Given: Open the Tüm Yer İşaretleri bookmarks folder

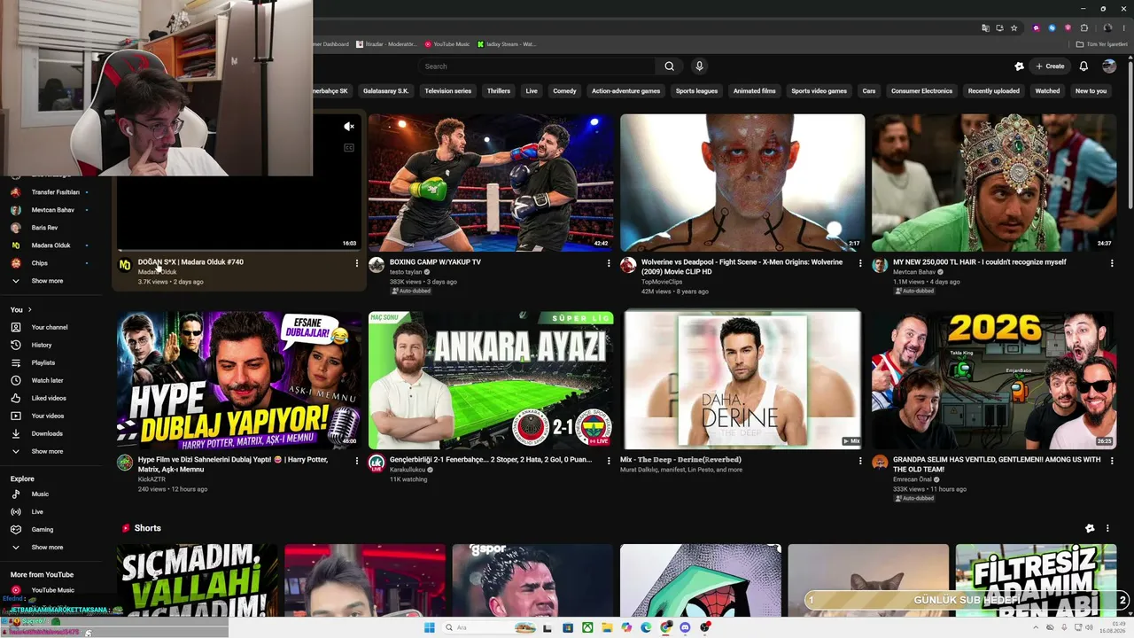Looking at the screenshot, I should click(1102, 44).
